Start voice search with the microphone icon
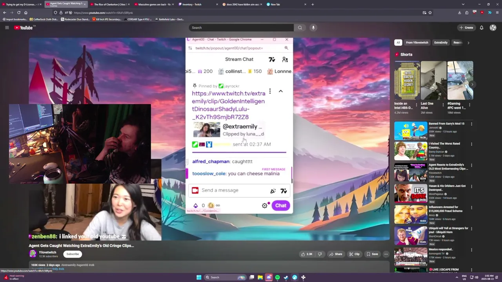 (313, 27)
